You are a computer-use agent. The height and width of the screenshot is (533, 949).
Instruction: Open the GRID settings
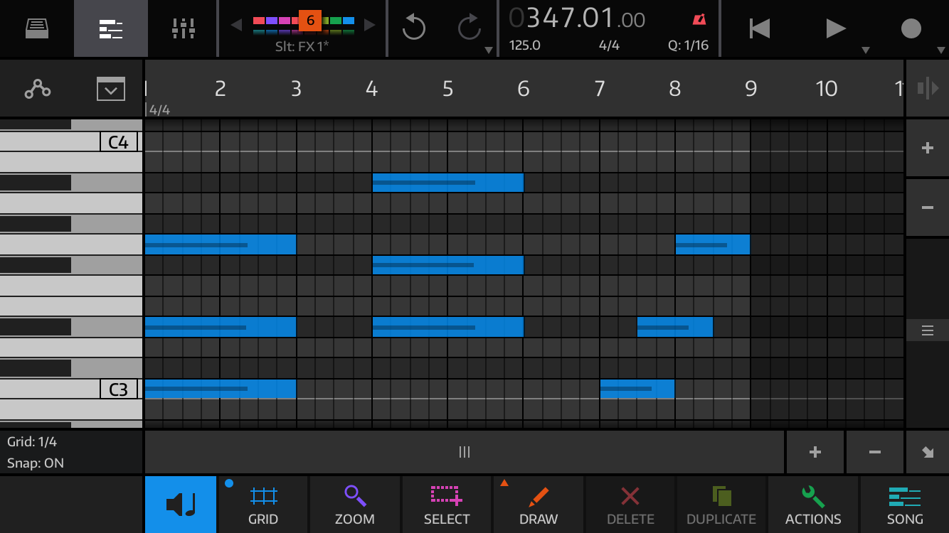tap(263, 505)
